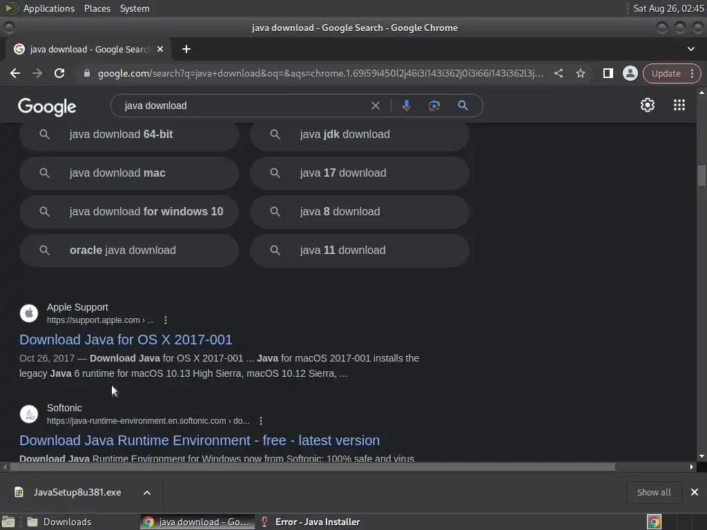Open Apple Support result favicon
The height and width of the screenshot is (530, 707).
point(29,313)
